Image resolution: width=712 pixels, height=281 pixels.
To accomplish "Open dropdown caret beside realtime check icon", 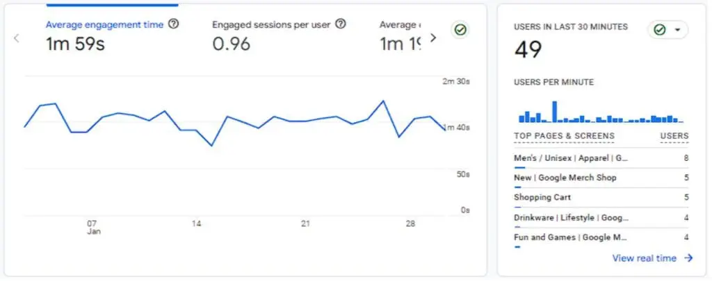I will [677, 30].
